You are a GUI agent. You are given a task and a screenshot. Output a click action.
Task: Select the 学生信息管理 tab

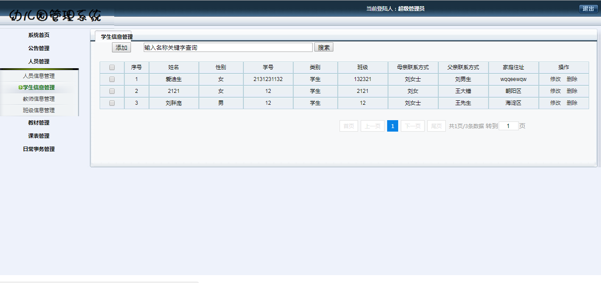point(117,37)
